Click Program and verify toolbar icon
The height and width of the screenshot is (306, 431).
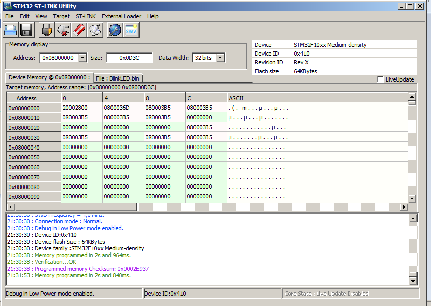click(x=95, y=30)
